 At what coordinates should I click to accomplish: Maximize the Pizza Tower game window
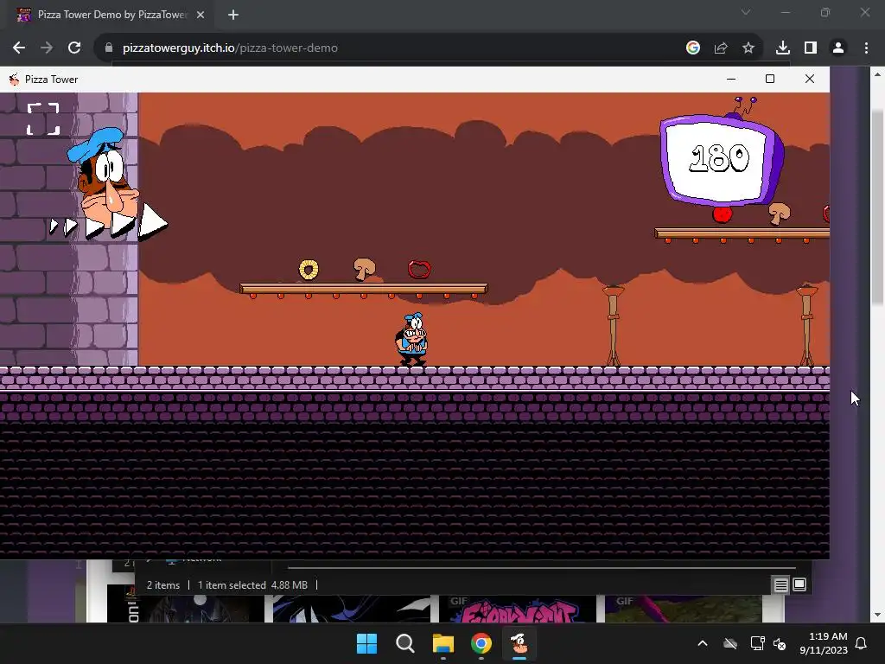tap(770, 79)
